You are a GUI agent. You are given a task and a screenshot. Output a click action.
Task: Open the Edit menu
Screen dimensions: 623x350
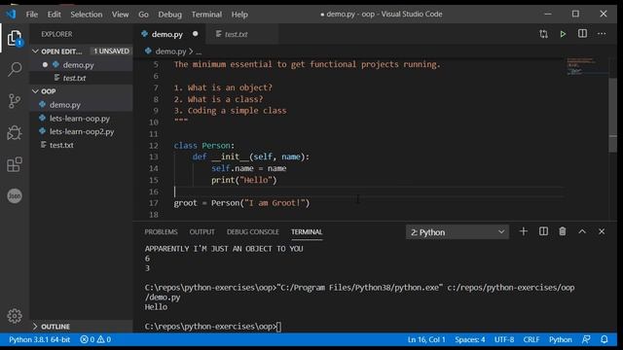coord(55,15)
